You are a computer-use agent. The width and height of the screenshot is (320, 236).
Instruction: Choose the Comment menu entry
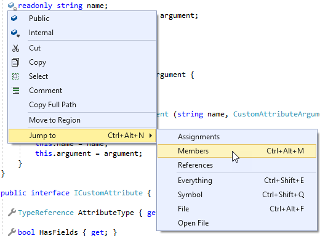(82, 91)
